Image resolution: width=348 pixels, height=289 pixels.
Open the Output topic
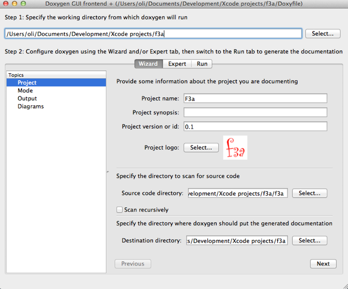(x=27, y=98)
